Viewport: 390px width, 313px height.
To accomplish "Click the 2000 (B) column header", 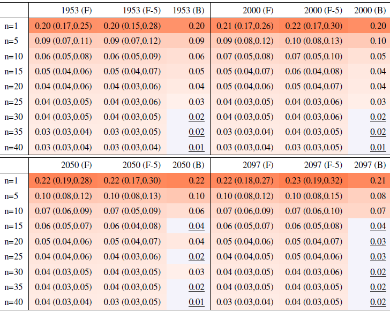I will (x=370, y=10).
